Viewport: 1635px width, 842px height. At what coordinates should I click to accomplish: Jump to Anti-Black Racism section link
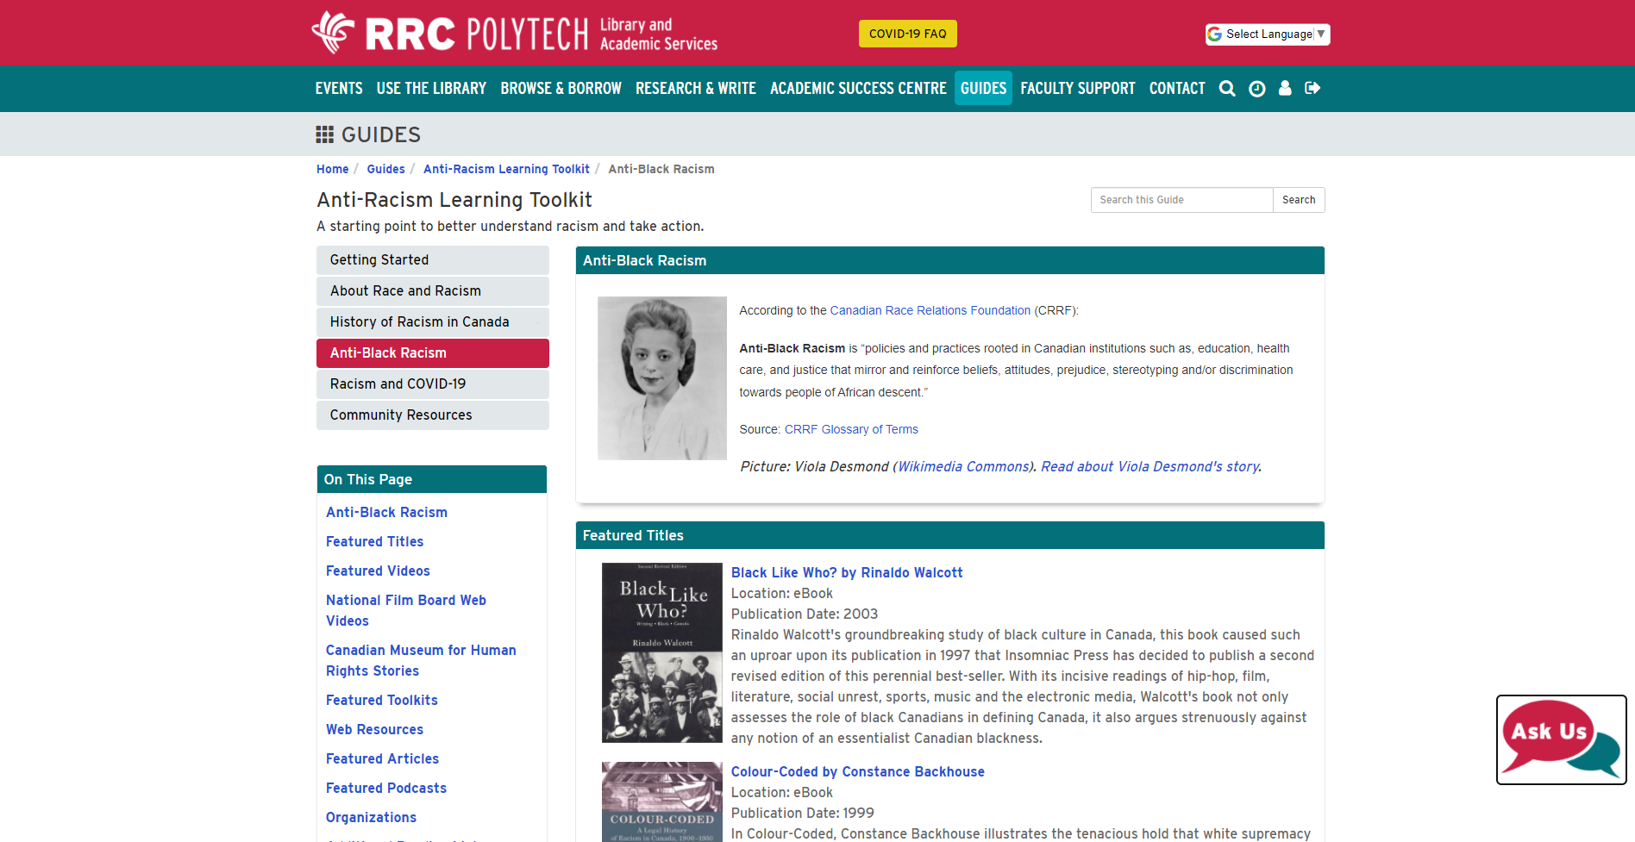tap(386, 512)
